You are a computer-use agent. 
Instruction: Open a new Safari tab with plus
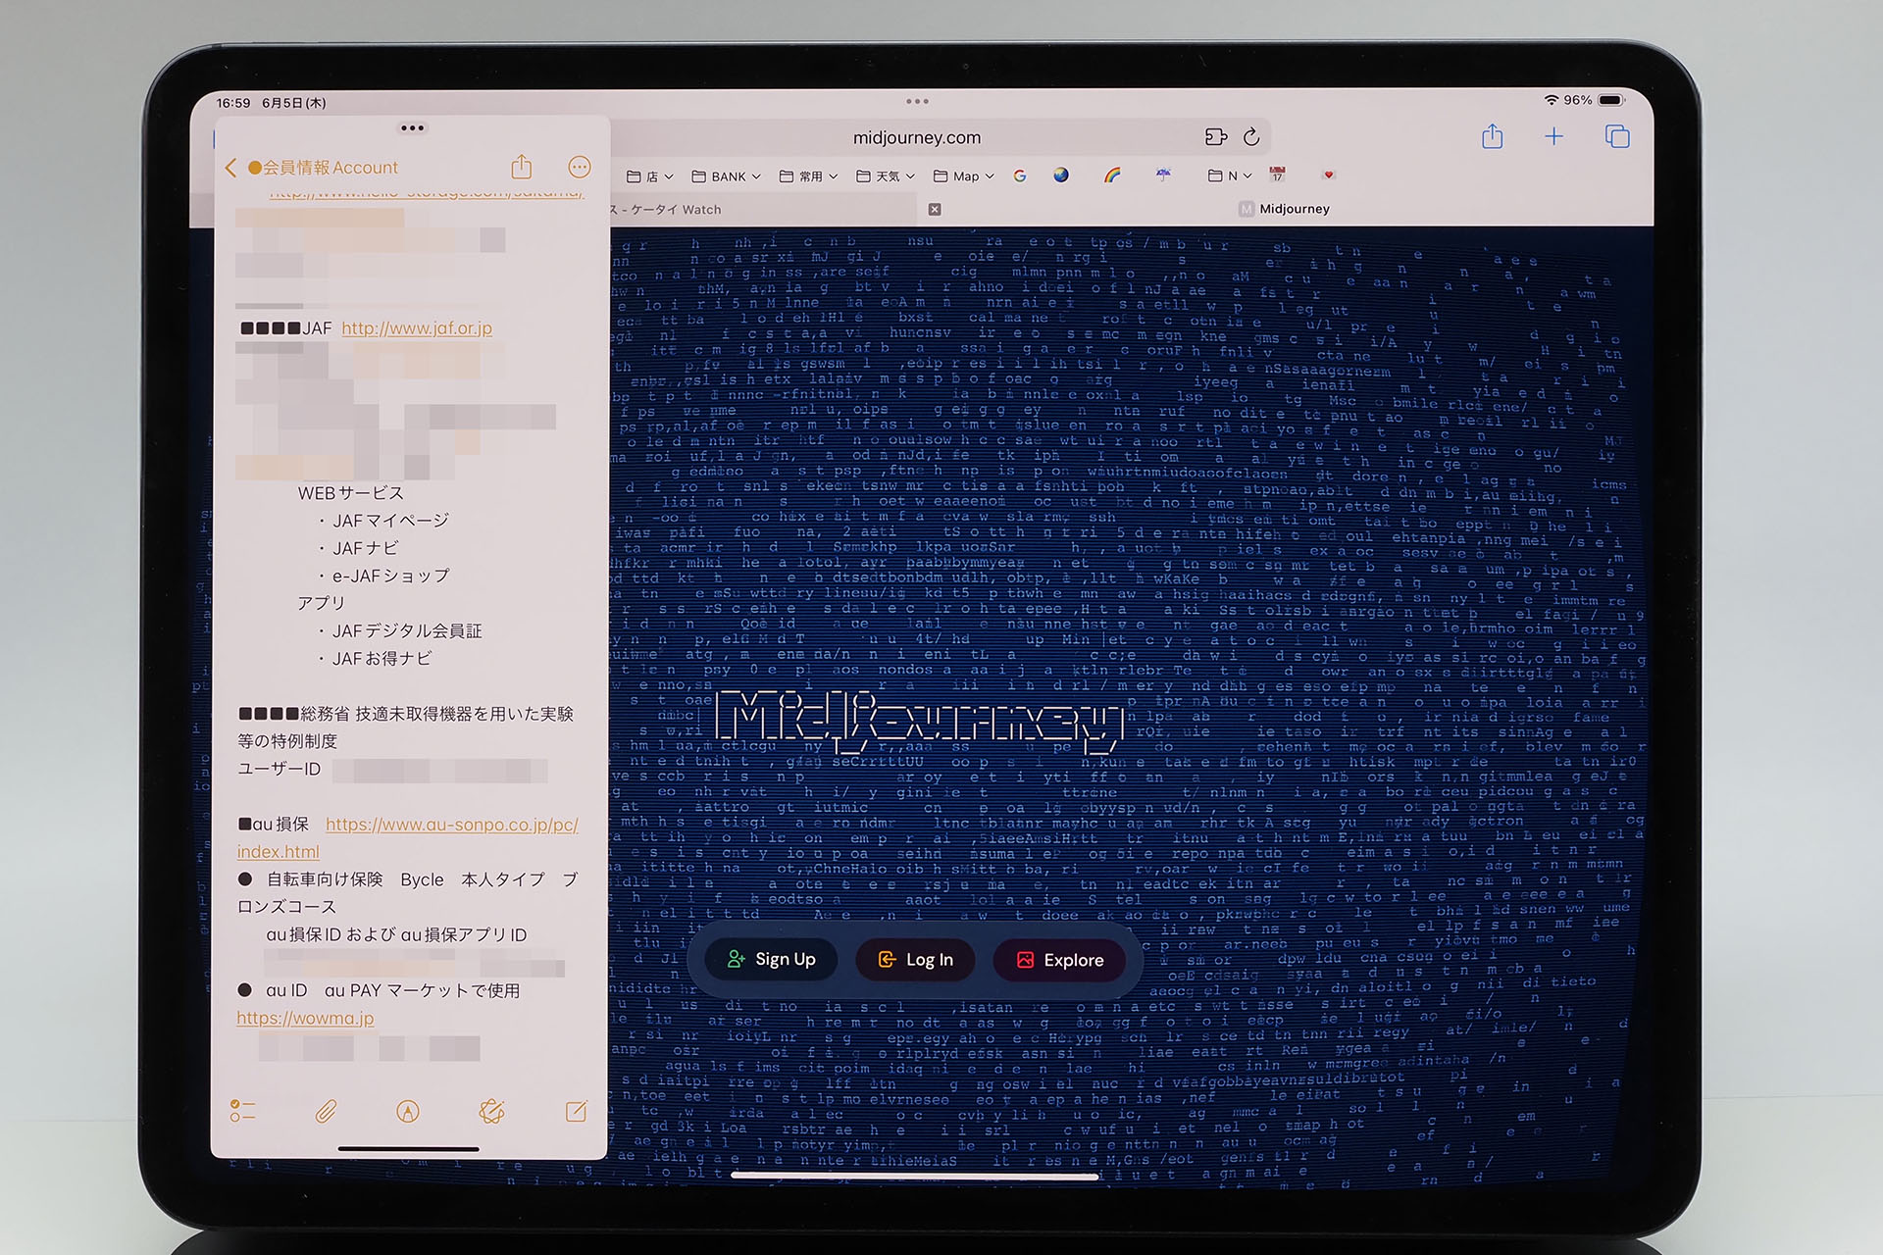pyautogui.click(x=1554, y=137)
